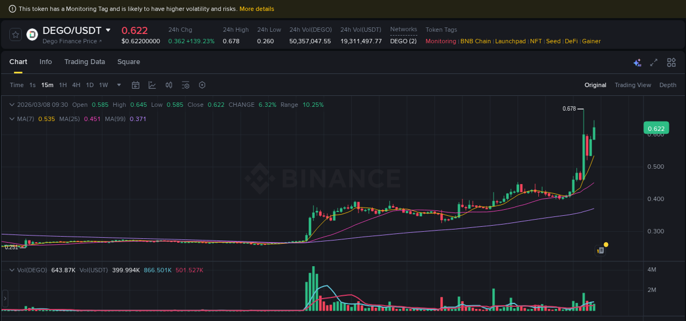Switch chart mode to Trading View
This screenshot has width=686, height=321.
click(x=633, y=85)
